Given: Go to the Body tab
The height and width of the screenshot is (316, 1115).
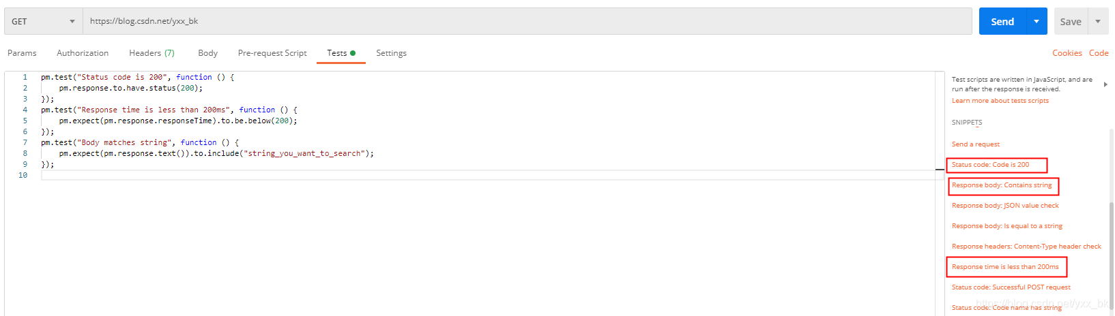Looking at the screenshot, I should tap(207, 53).
